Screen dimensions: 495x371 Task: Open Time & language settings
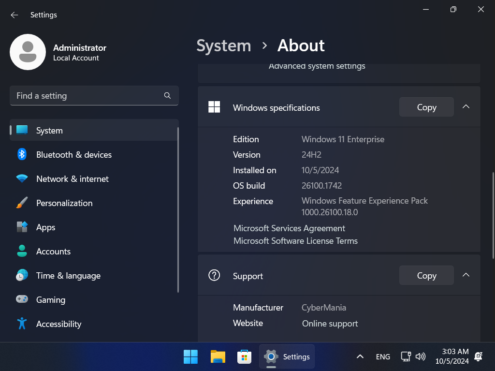(94, 276)
